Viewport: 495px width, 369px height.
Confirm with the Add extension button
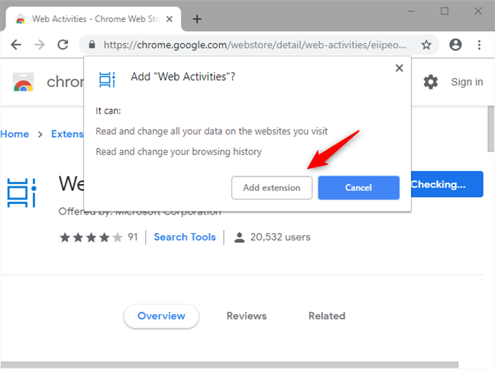(x=272, y=188)
